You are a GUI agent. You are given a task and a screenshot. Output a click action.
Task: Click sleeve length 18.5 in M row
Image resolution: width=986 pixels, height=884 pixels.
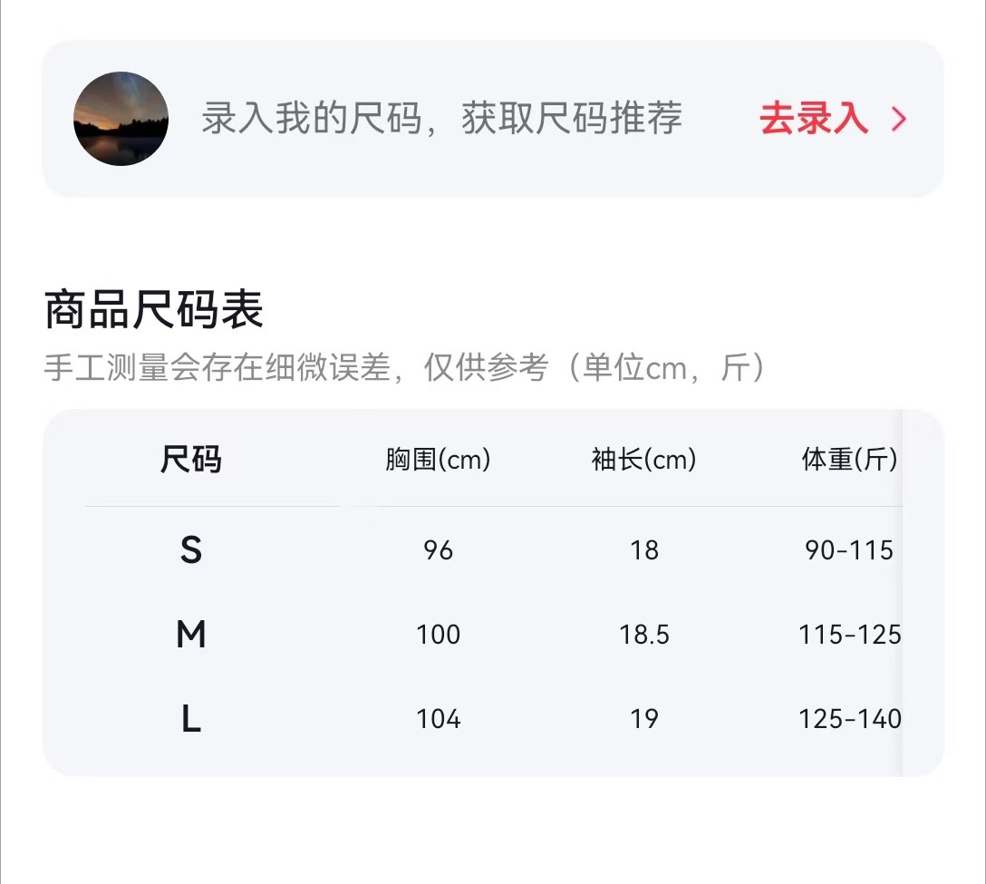click(643, 635)
